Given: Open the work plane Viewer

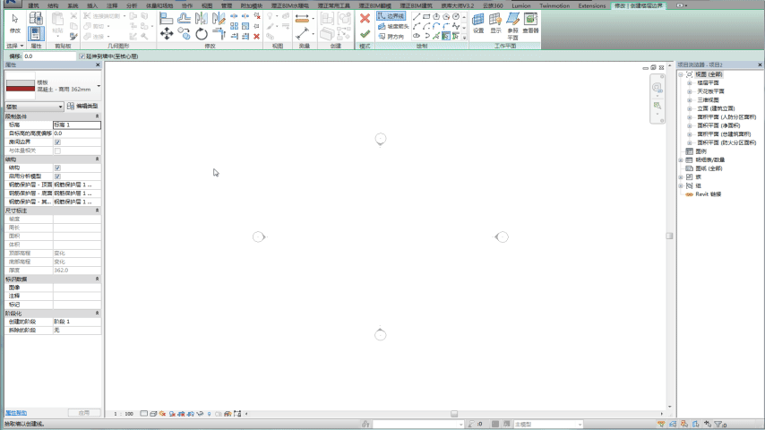Looking at the screenshot, I should click(x=530, y=23).
